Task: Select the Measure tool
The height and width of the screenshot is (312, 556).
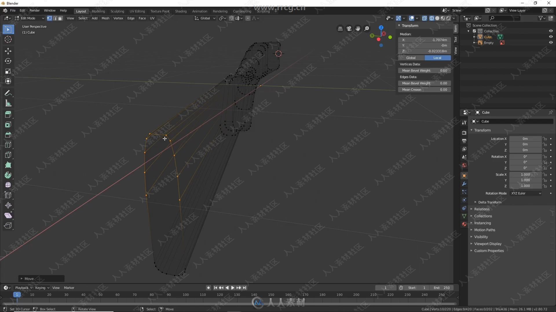Action: click(8, 103)
